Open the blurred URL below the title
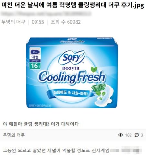The width and height of the screenshot is (146, 155). [x=46, y=14]
